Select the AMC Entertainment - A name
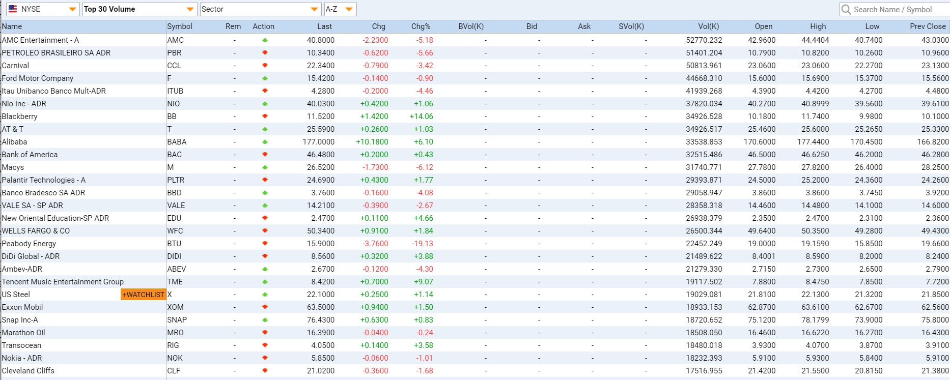This screenshot has width=950, height=380. [x=40, y=40]
